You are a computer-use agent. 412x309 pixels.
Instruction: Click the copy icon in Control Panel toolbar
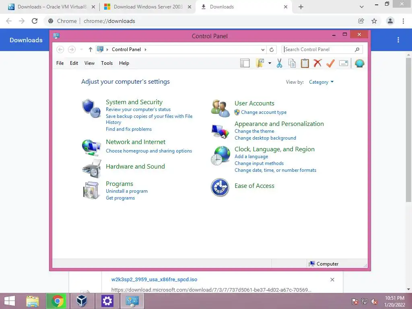click(292, 63)
